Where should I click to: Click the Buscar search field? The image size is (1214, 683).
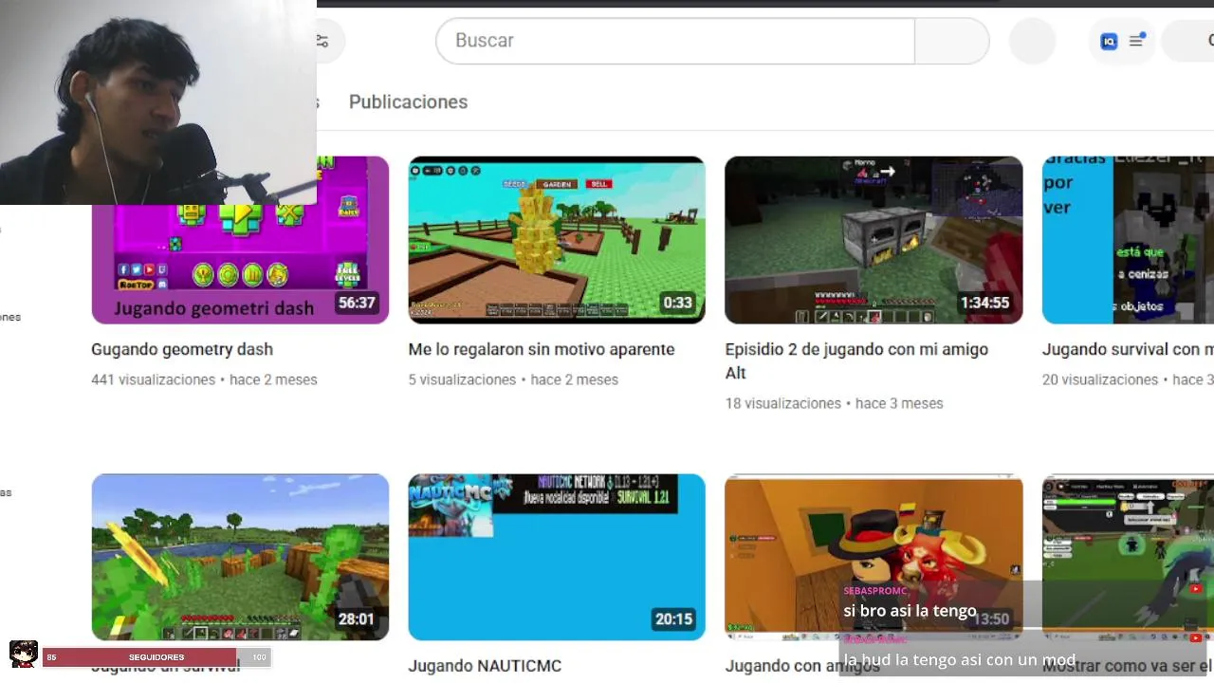click(674, 41)
